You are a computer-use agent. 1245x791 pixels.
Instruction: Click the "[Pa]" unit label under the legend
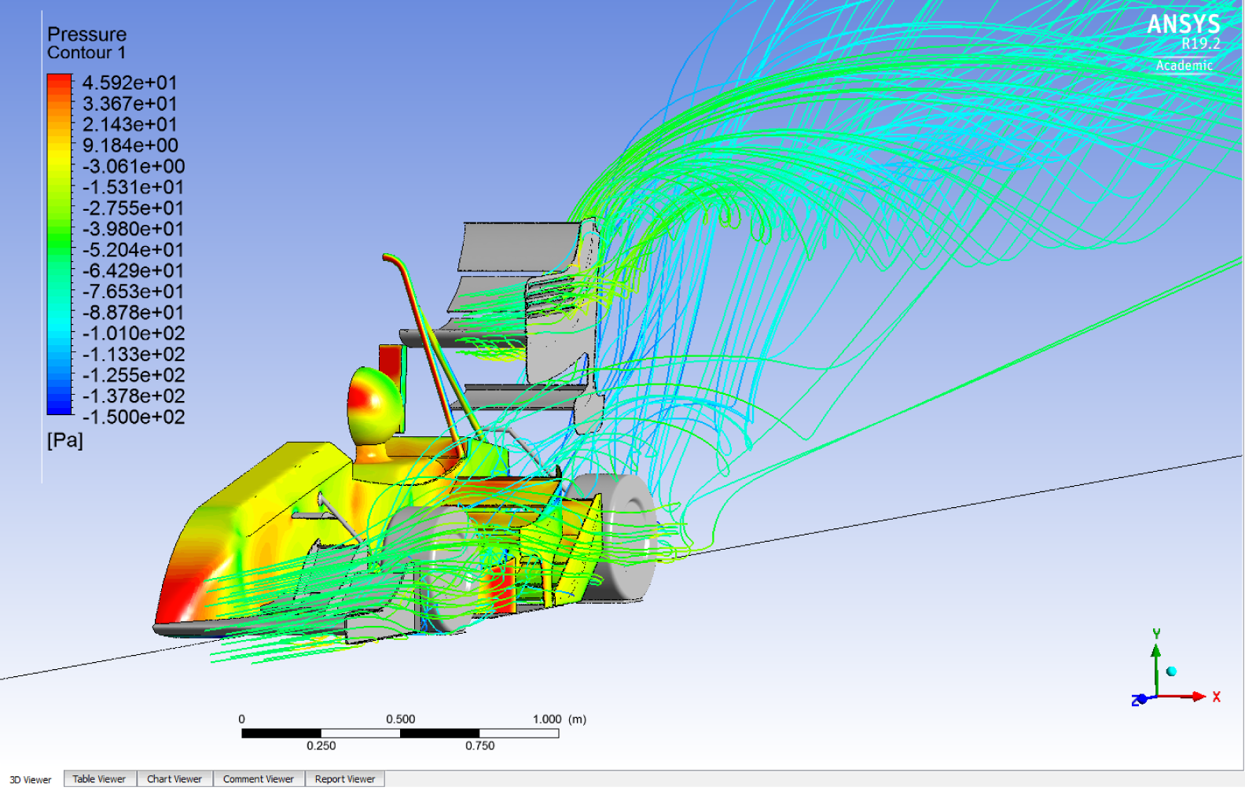pyautogui.click(x=65, y=440)
